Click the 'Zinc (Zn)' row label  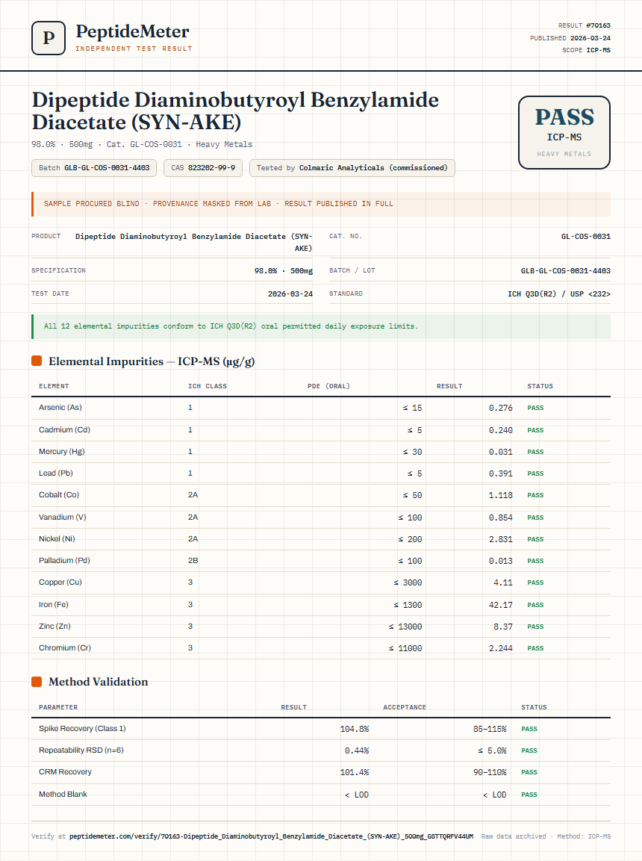click(55, 626)
